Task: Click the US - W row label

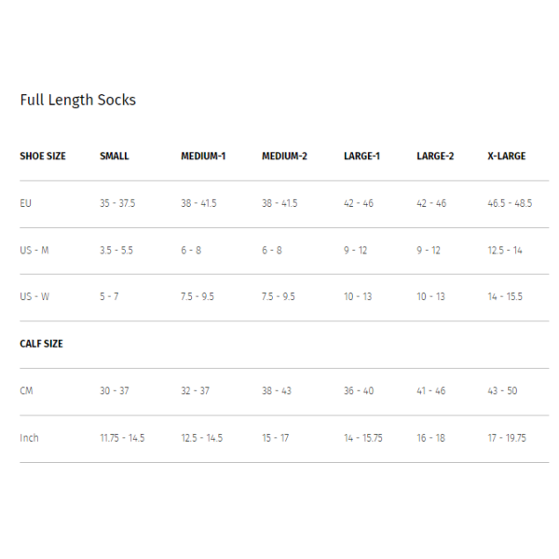Action: 34,297
